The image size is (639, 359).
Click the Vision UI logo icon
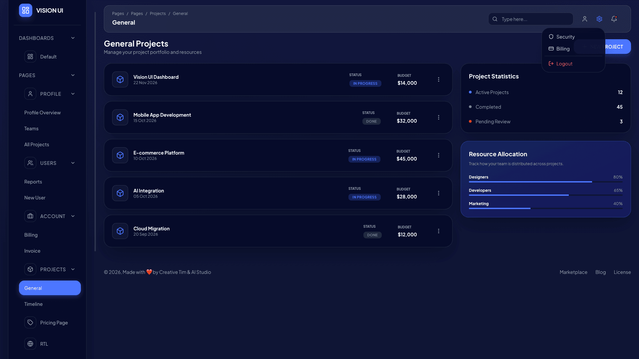pos(25,10)
